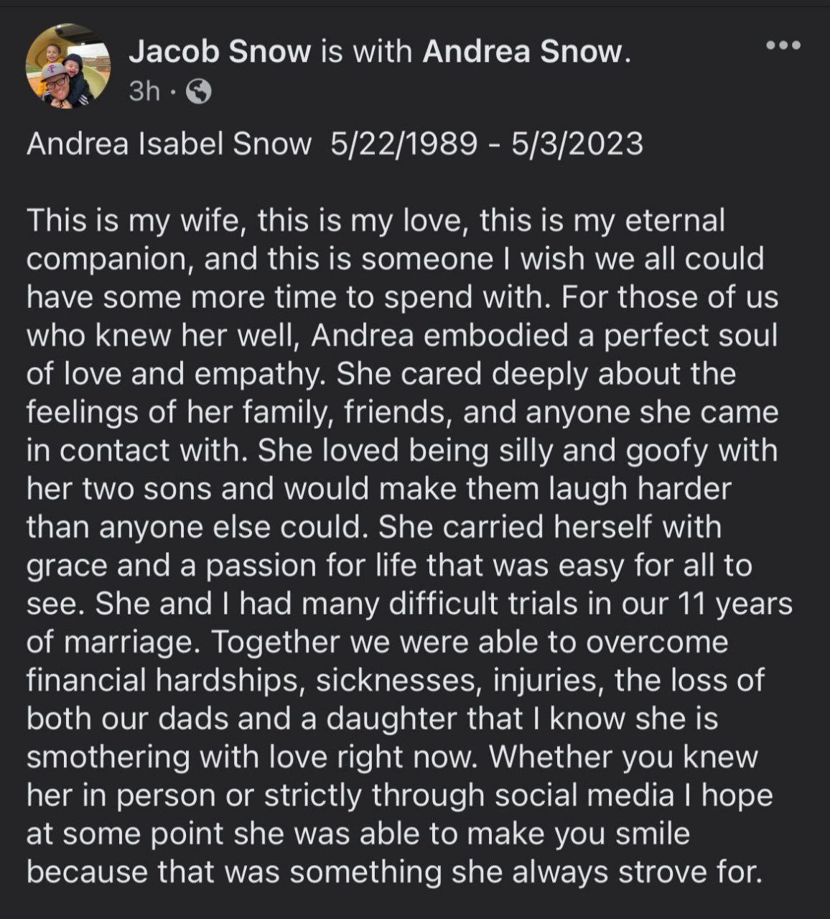The height and width of the screenshot is (919, 830).
Task: Open the three-dot post options menu
Action: (783, 46)
